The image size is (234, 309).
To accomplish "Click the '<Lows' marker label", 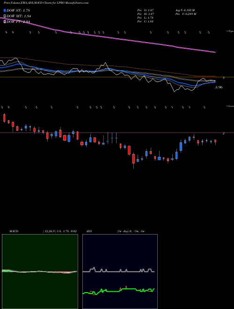I will (230, 106).
